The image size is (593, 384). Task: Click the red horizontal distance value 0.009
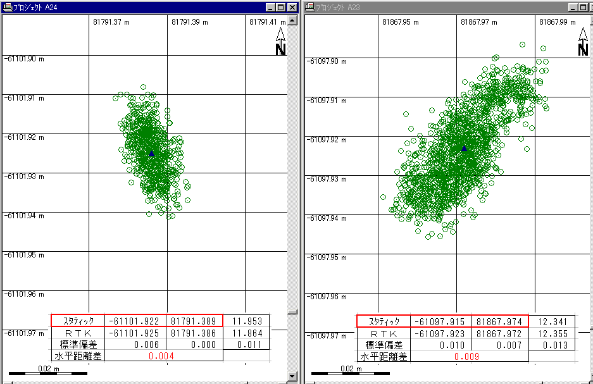click(466, 357)
